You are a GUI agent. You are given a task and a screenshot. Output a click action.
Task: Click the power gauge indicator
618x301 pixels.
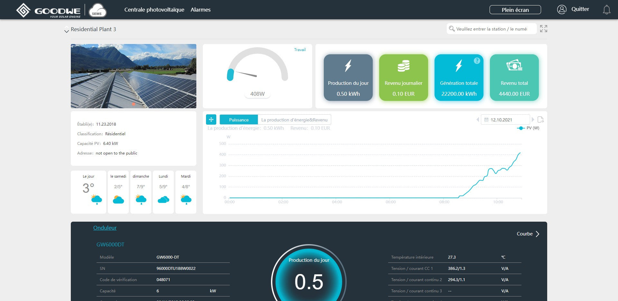pyautogui.click(x=257, y=64)
